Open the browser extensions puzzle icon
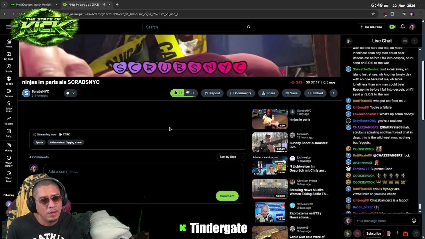The image size is (425, 239). pos(392,14)
